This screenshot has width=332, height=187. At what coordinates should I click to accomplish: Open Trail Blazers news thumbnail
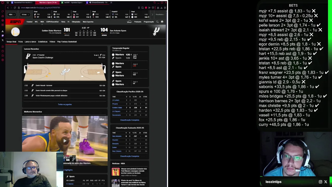pyautogui.click(x=116, y=172)
